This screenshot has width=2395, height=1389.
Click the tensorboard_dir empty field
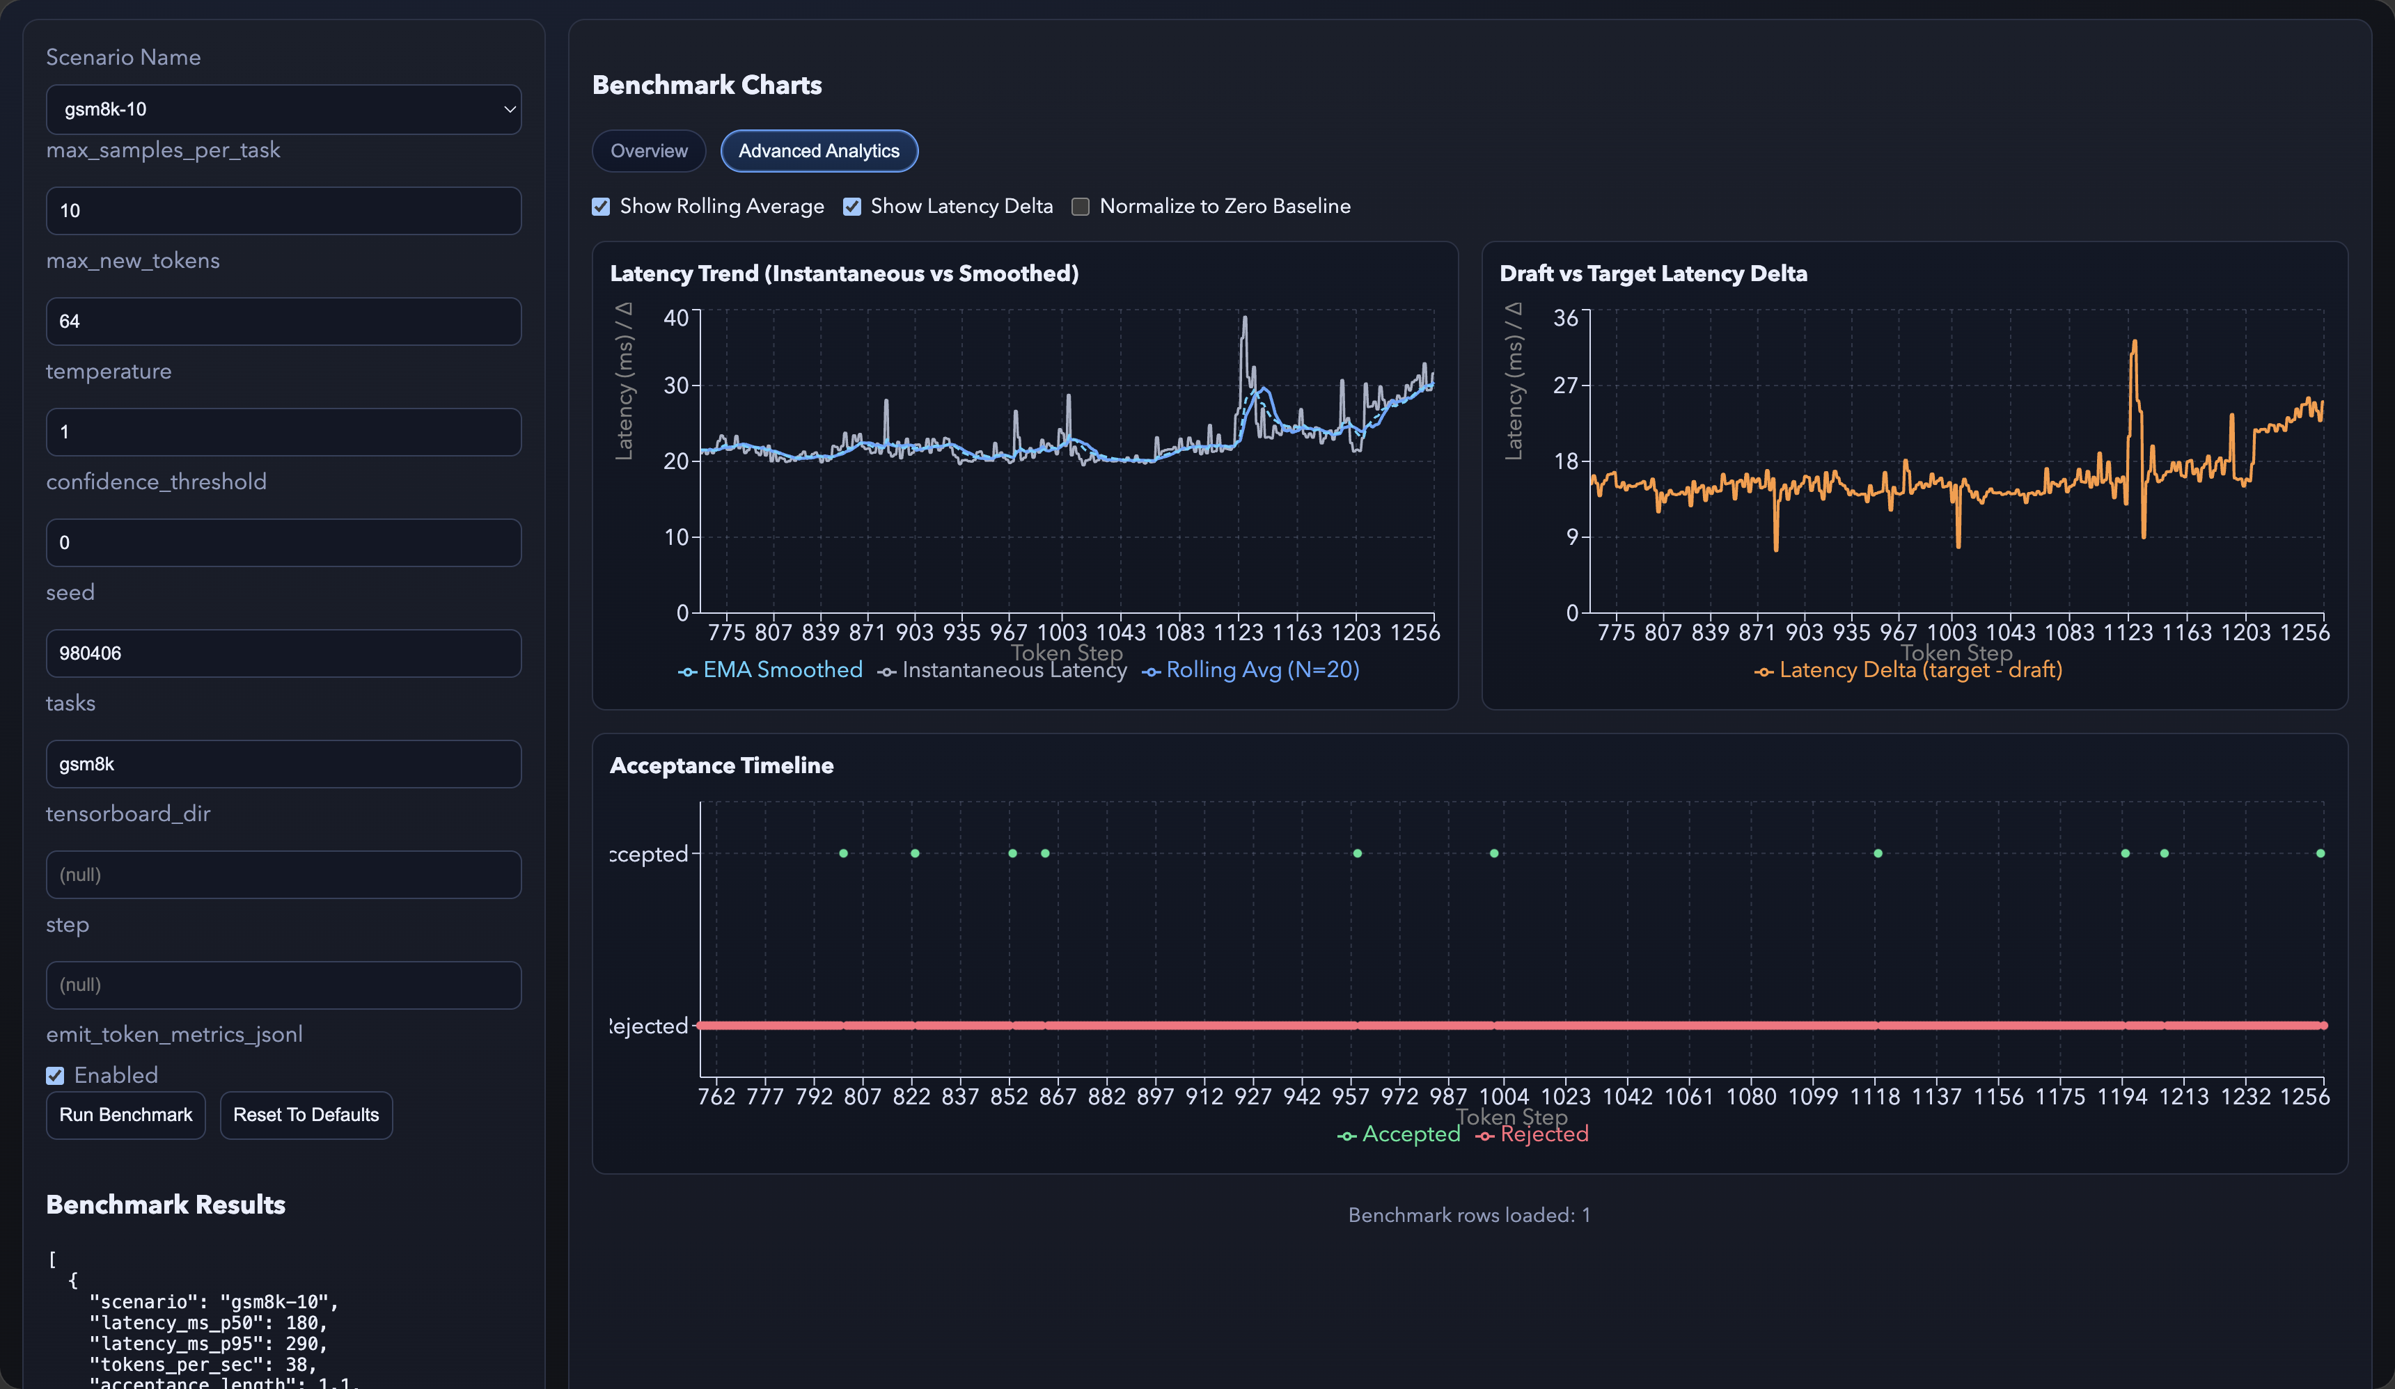coord(283,875)
